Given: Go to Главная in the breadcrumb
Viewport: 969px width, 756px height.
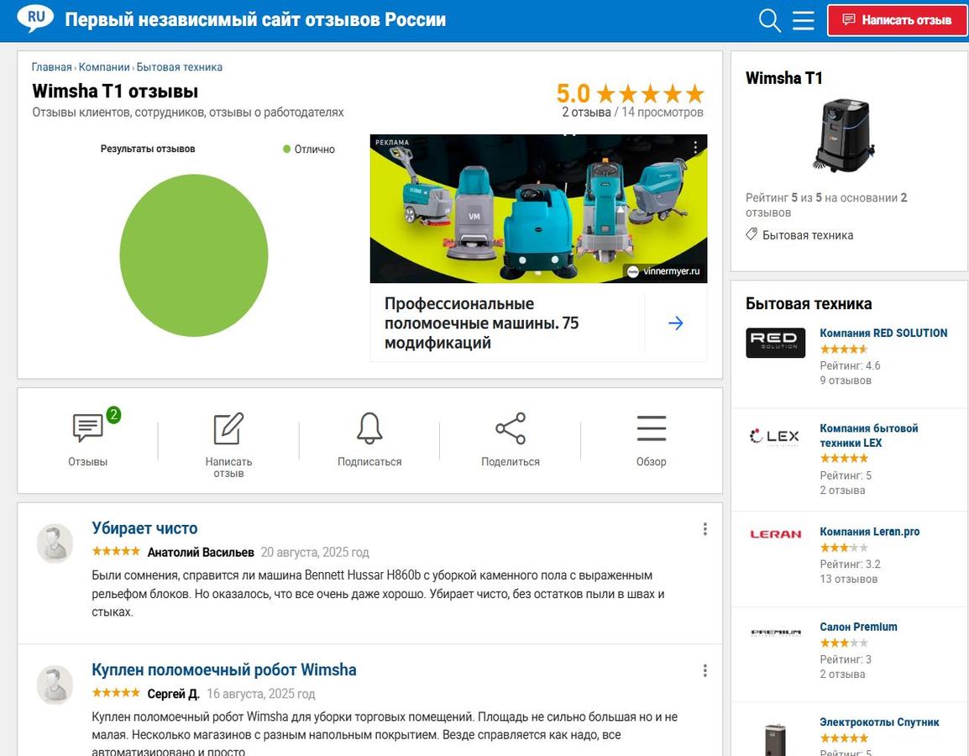Looking at the screenshot, I should tap(52, 67).
